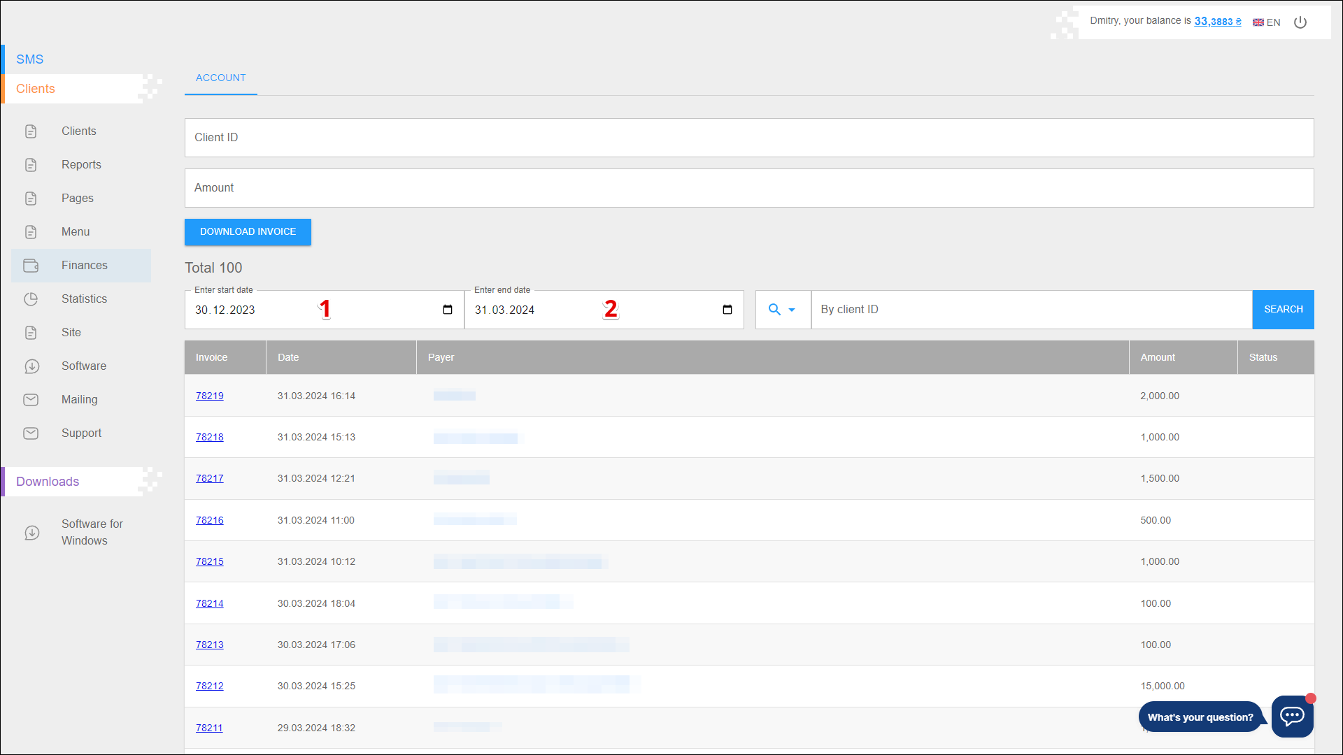Open the start date calendar picker

[448, 310]
